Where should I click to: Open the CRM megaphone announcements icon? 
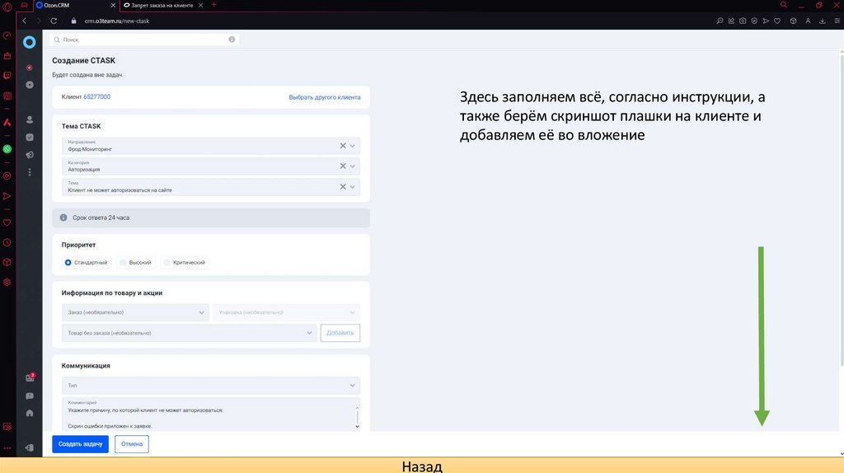point(30,155)
